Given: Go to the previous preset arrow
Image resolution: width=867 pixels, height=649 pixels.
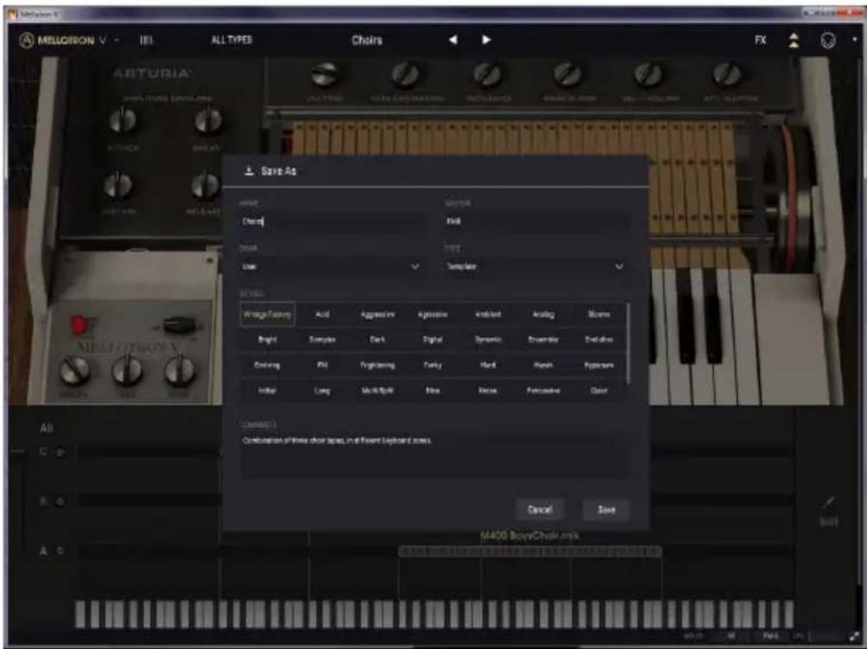Looking at the screenshot, I should (x=453, y=40).
